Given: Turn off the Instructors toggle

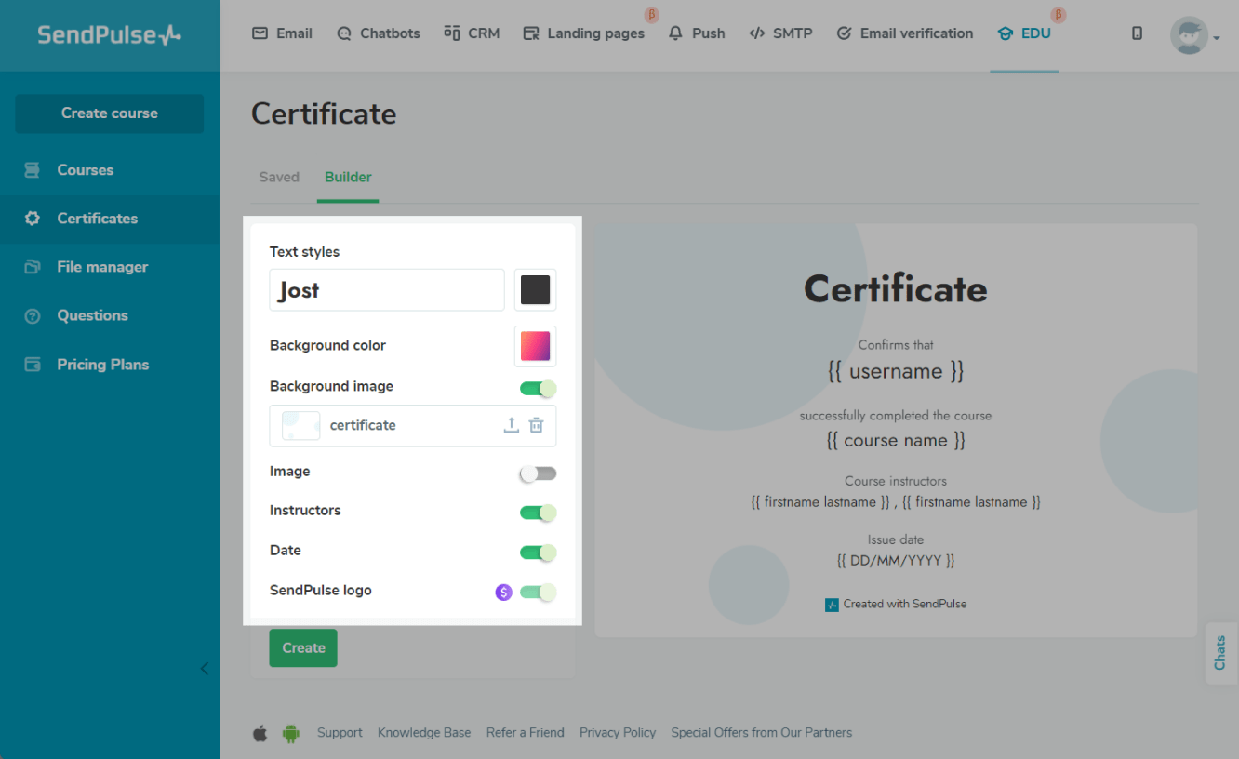Looking at the screenshot, I should [538, 513].
